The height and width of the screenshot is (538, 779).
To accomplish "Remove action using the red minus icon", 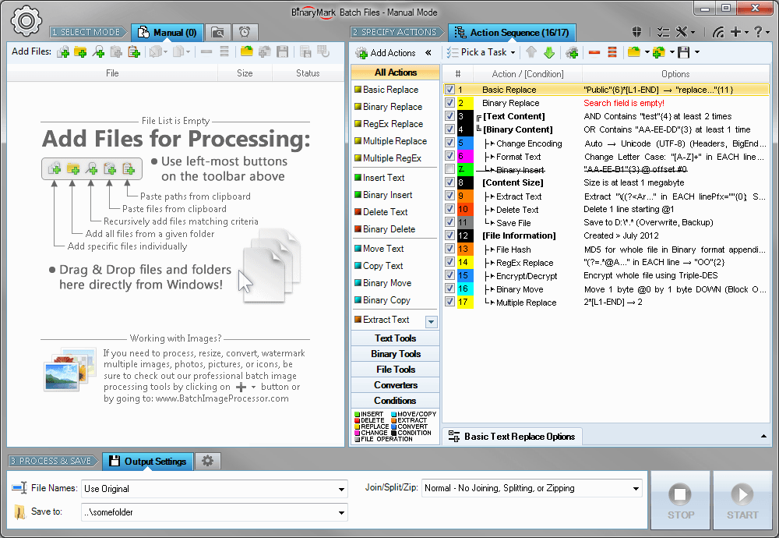I will [593, 53].
